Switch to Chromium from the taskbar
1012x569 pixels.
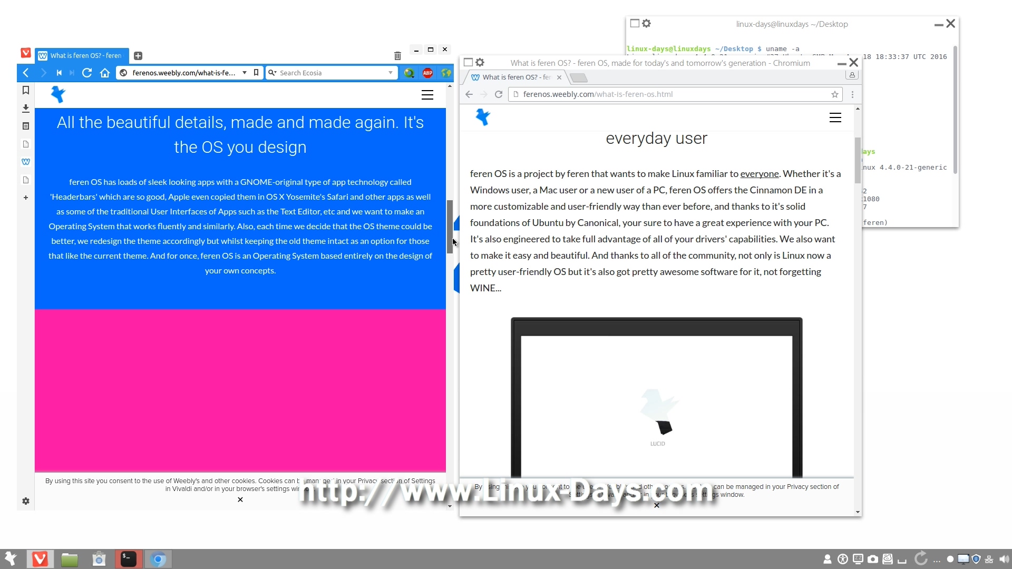click(158, 559)
